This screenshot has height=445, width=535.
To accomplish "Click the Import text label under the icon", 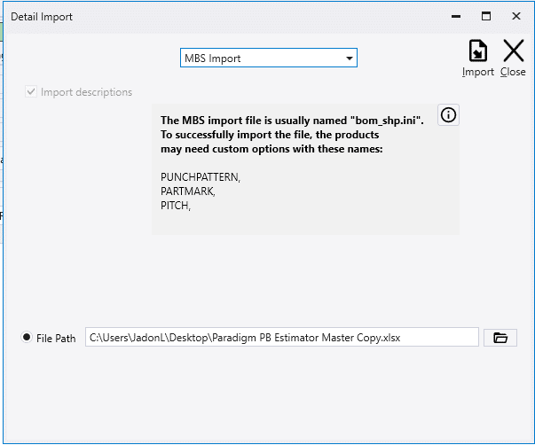I will pos(477,72).
